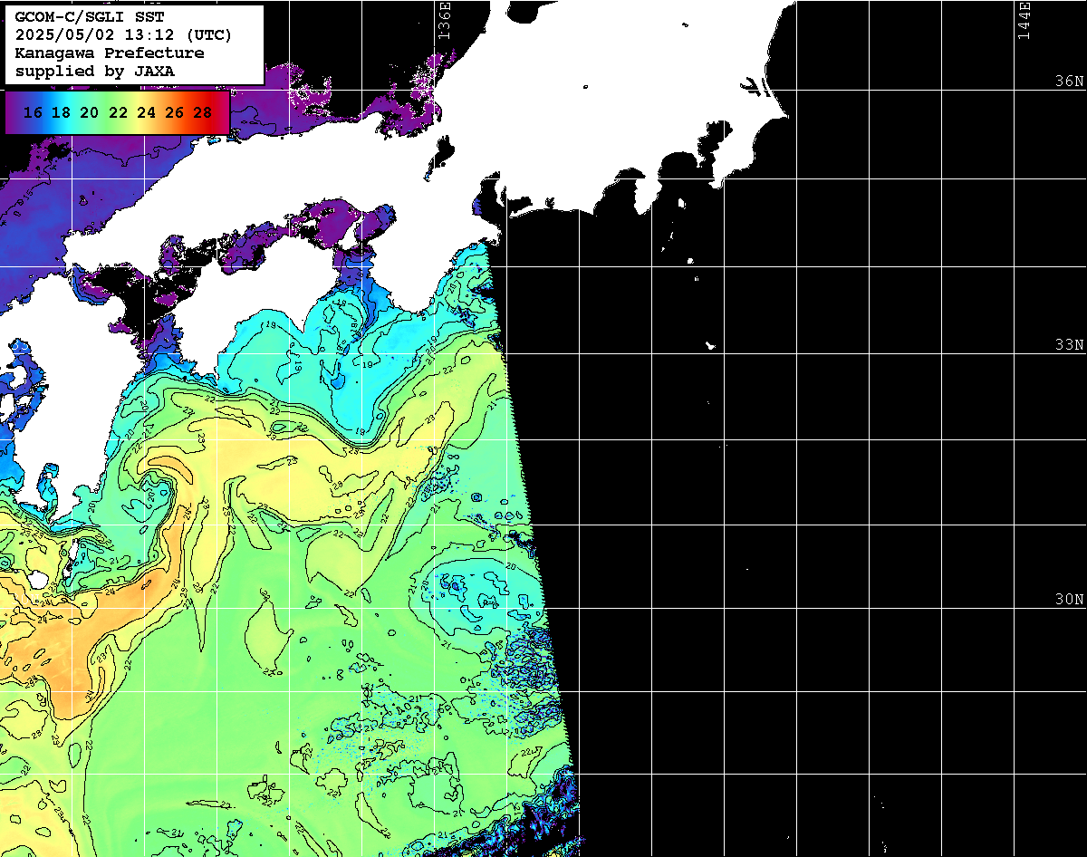1087x857 pixels.
Task: Click the 20 value on temperature legend
Action: point(89,112)
